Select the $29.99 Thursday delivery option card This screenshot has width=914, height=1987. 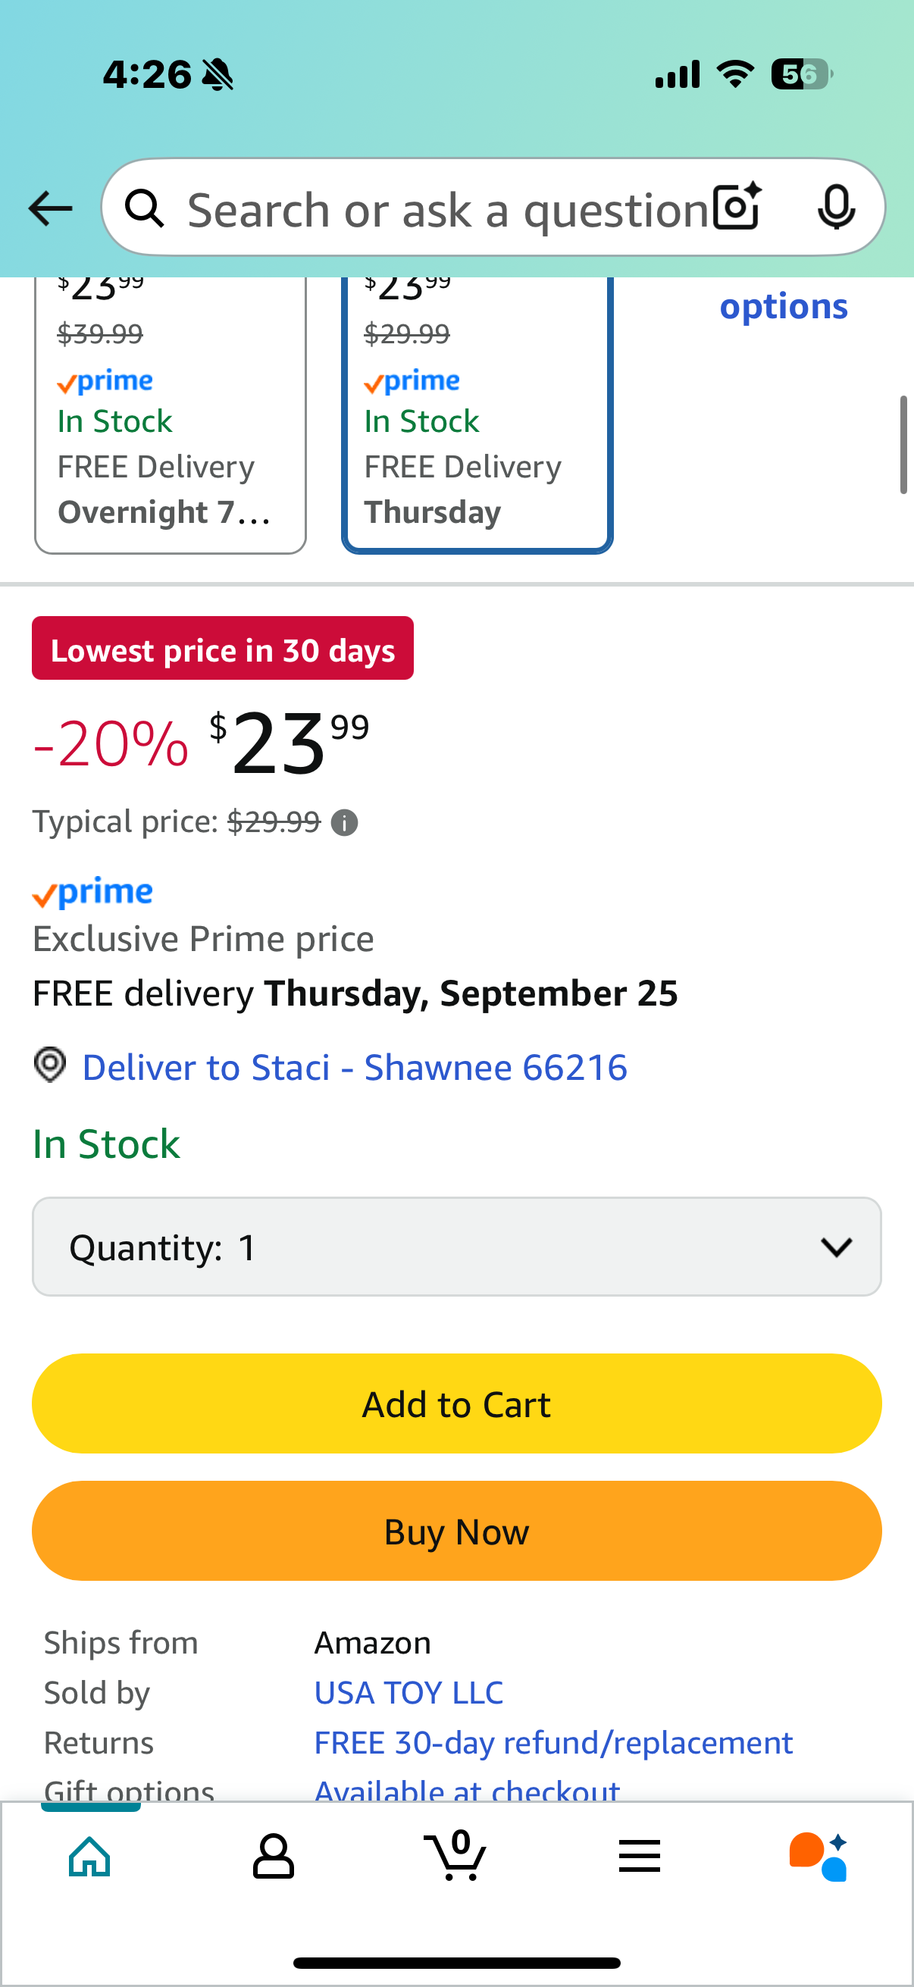pos(477,417)
